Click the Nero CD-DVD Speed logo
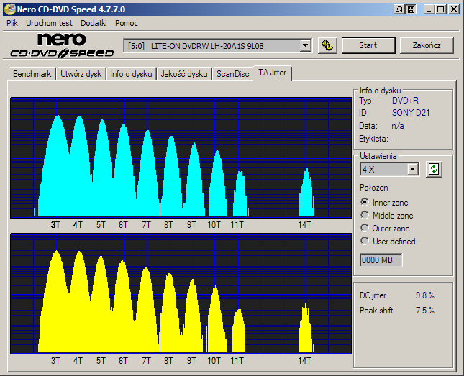Image resolution: width=464 pixels, height=376 pixels. [62, 45]
